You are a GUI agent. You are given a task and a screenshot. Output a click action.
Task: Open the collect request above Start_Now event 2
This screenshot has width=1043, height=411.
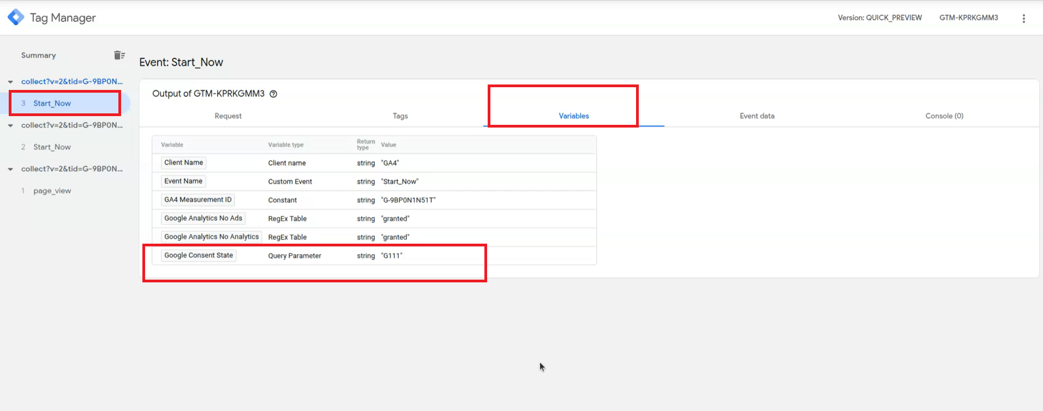tap(72, 125)
